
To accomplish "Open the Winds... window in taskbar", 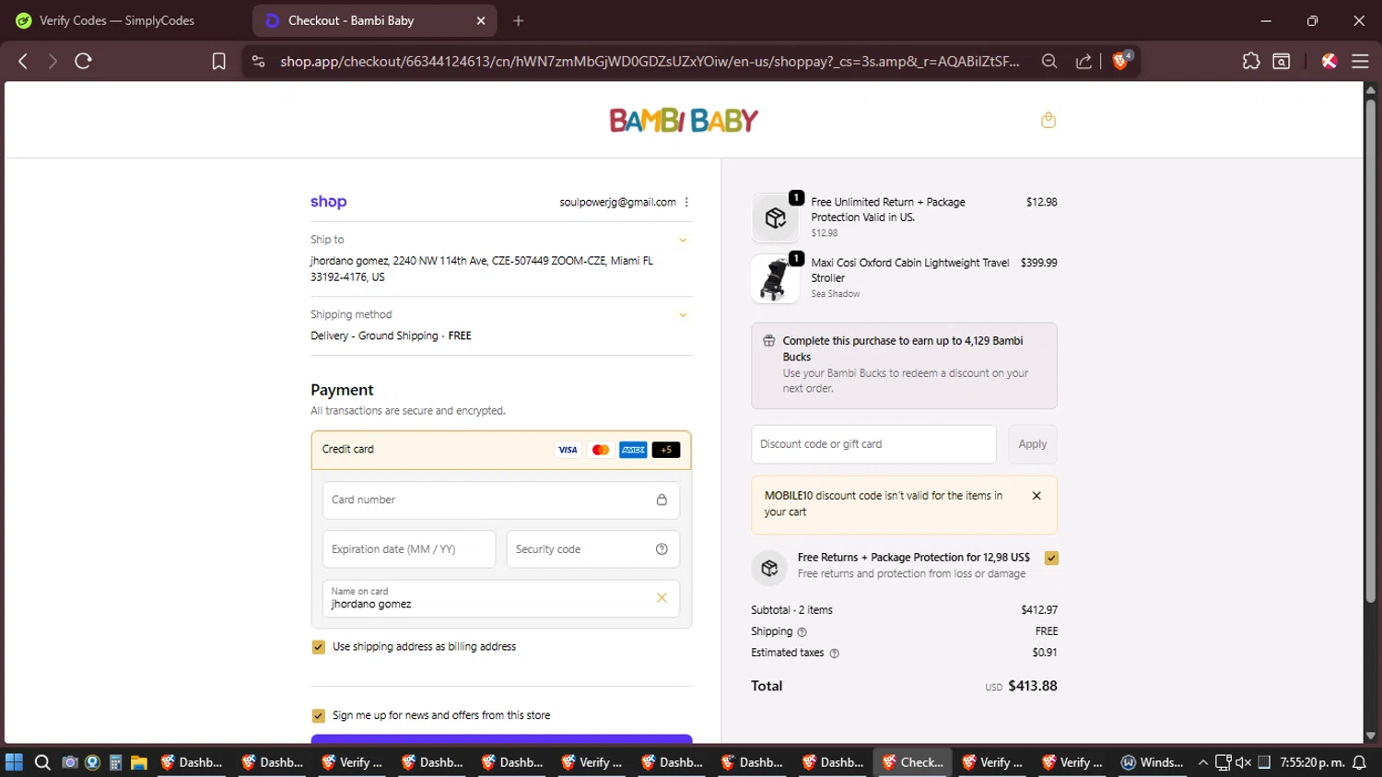I will tap(1153, 762).
